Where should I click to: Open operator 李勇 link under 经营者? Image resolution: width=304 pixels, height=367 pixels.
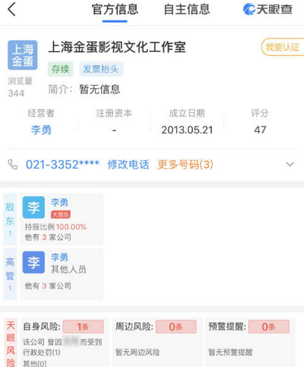(x=41, y=130)
